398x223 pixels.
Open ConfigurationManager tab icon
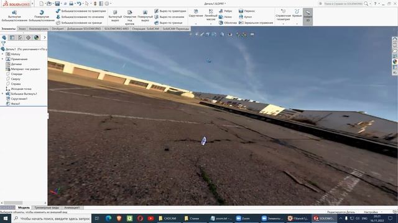pos(20,38)
